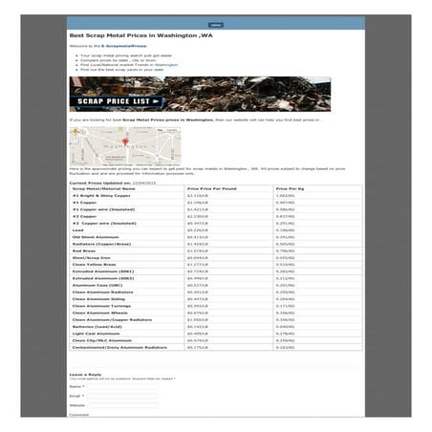This screenshot has height=432, width=432.
Task: Click the Clean Aluminum/Copper Radiators row
Action: (216, 320)
